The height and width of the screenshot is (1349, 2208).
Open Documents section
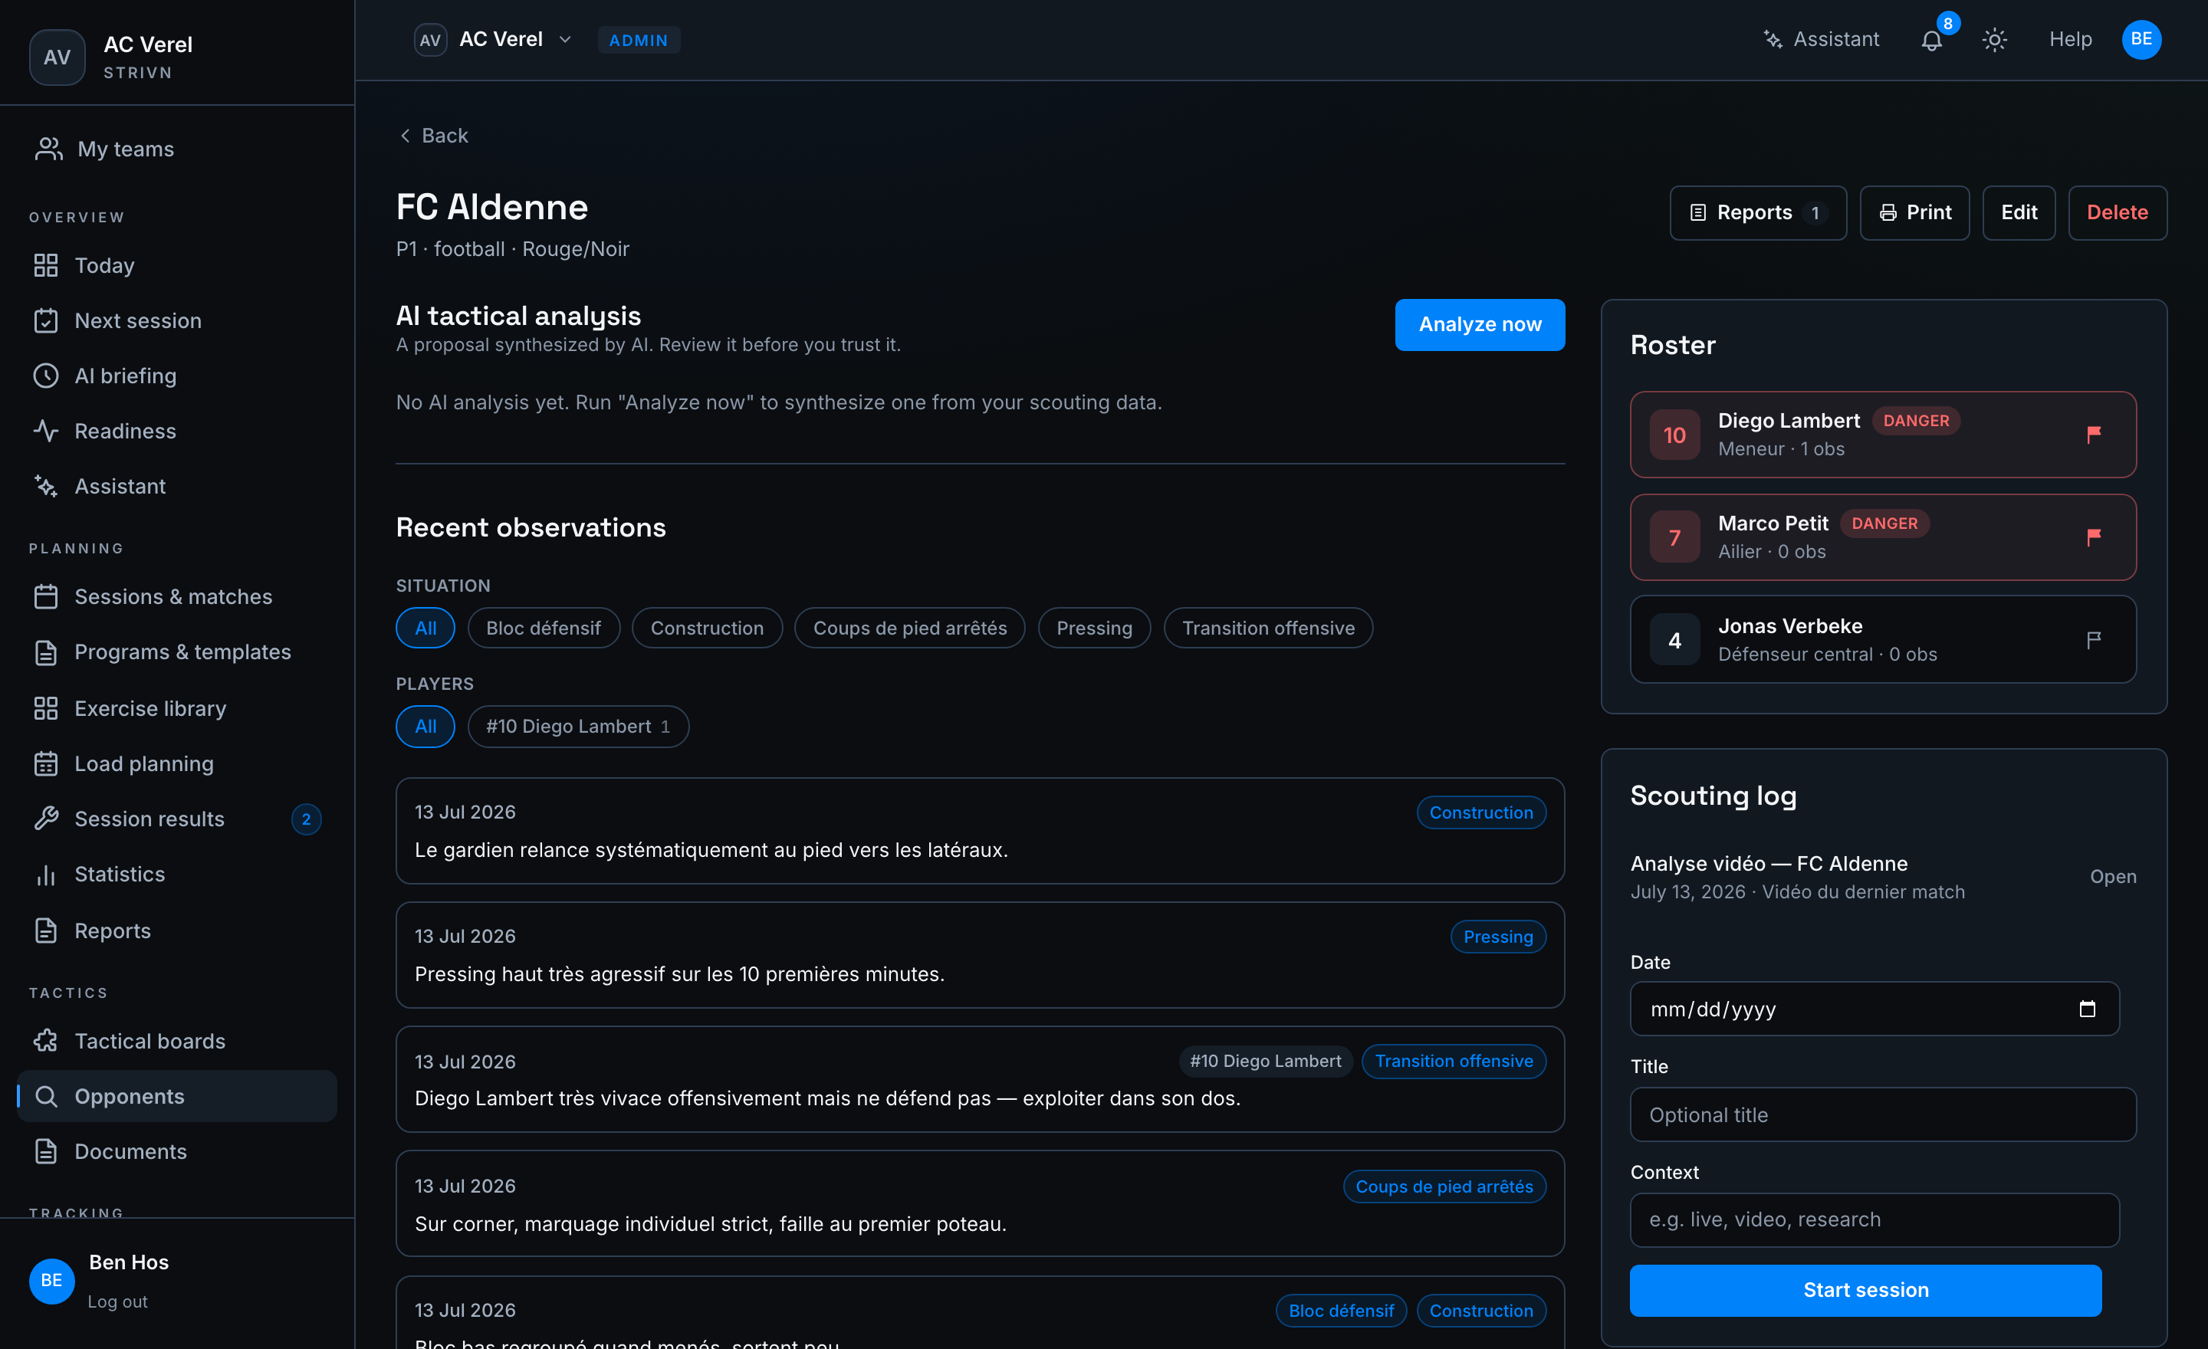[176, 1151]
